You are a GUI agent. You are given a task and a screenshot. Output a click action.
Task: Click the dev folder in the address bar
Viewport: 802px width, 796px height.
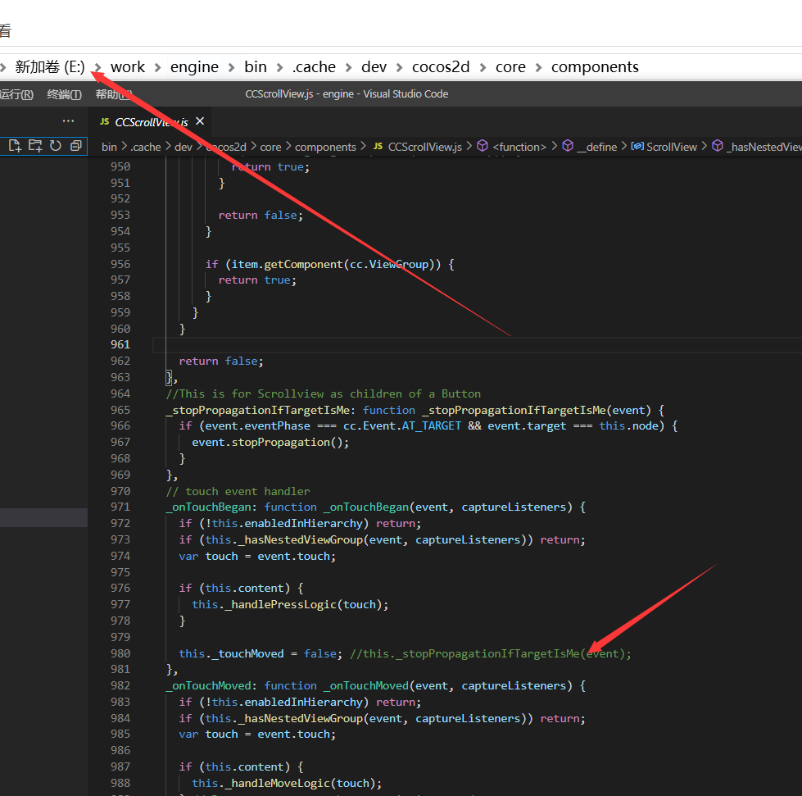tap(374, 67)
